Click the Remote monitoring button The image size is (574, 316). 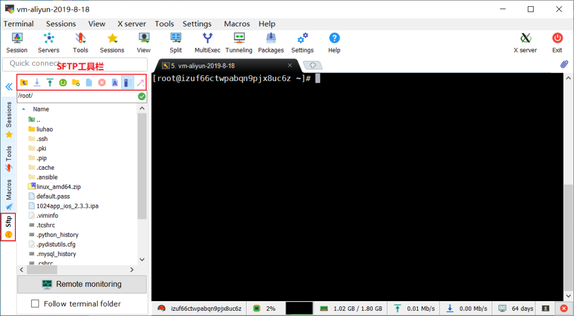click(x=82, y=284)
